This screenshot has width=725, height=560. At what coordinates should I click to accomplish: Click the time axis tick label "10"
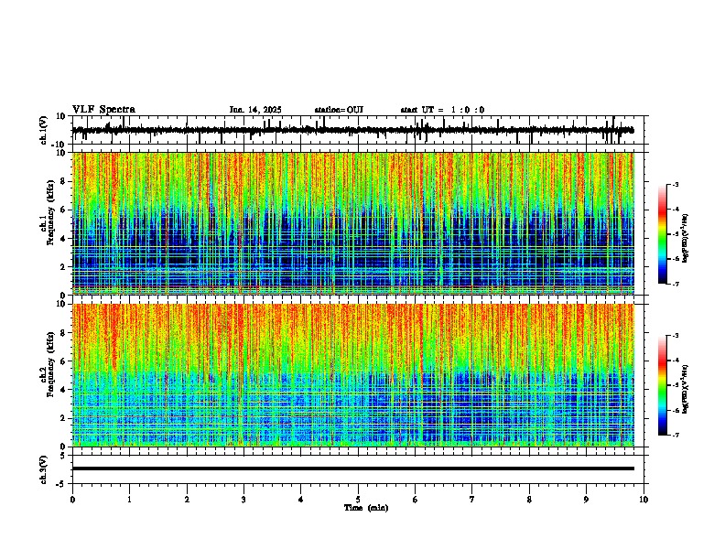tap(644, 500)
